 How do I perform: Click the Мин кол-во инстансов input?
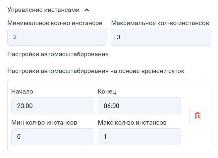click(x=53, y=137)
